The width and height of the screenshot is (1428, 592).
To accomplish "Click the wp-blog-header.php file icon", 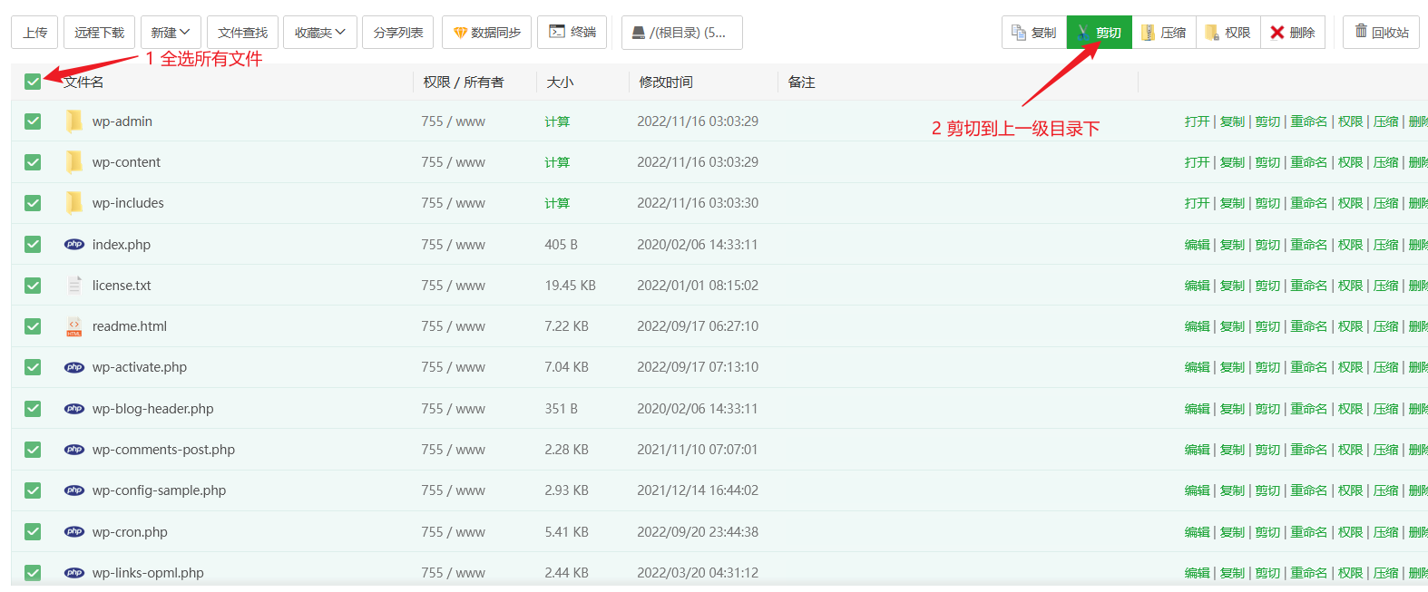I will pyautogui.click(x=74, y=409).
